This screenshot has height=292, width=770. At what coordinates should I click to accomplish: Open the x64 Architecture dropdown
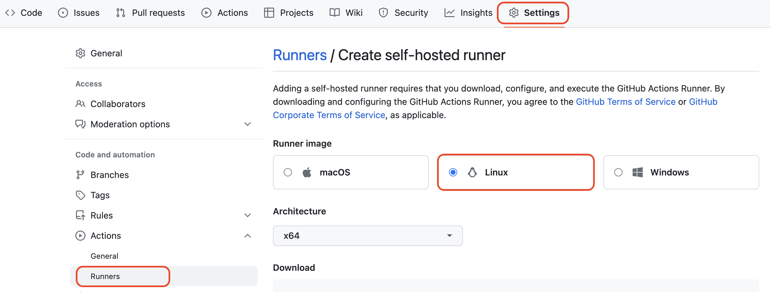pos(368,236)
